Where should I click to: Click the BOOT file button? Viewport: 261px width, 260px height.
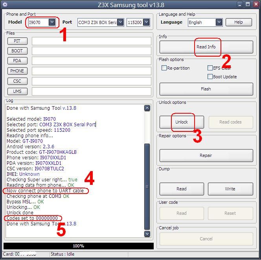(x=17, y=51)
